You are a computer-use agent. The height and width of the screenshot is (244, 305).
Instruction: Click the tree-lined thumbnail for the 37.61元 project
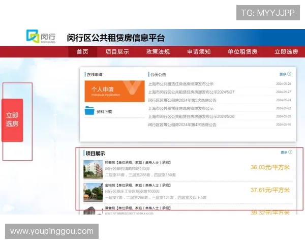coord(93,192)
